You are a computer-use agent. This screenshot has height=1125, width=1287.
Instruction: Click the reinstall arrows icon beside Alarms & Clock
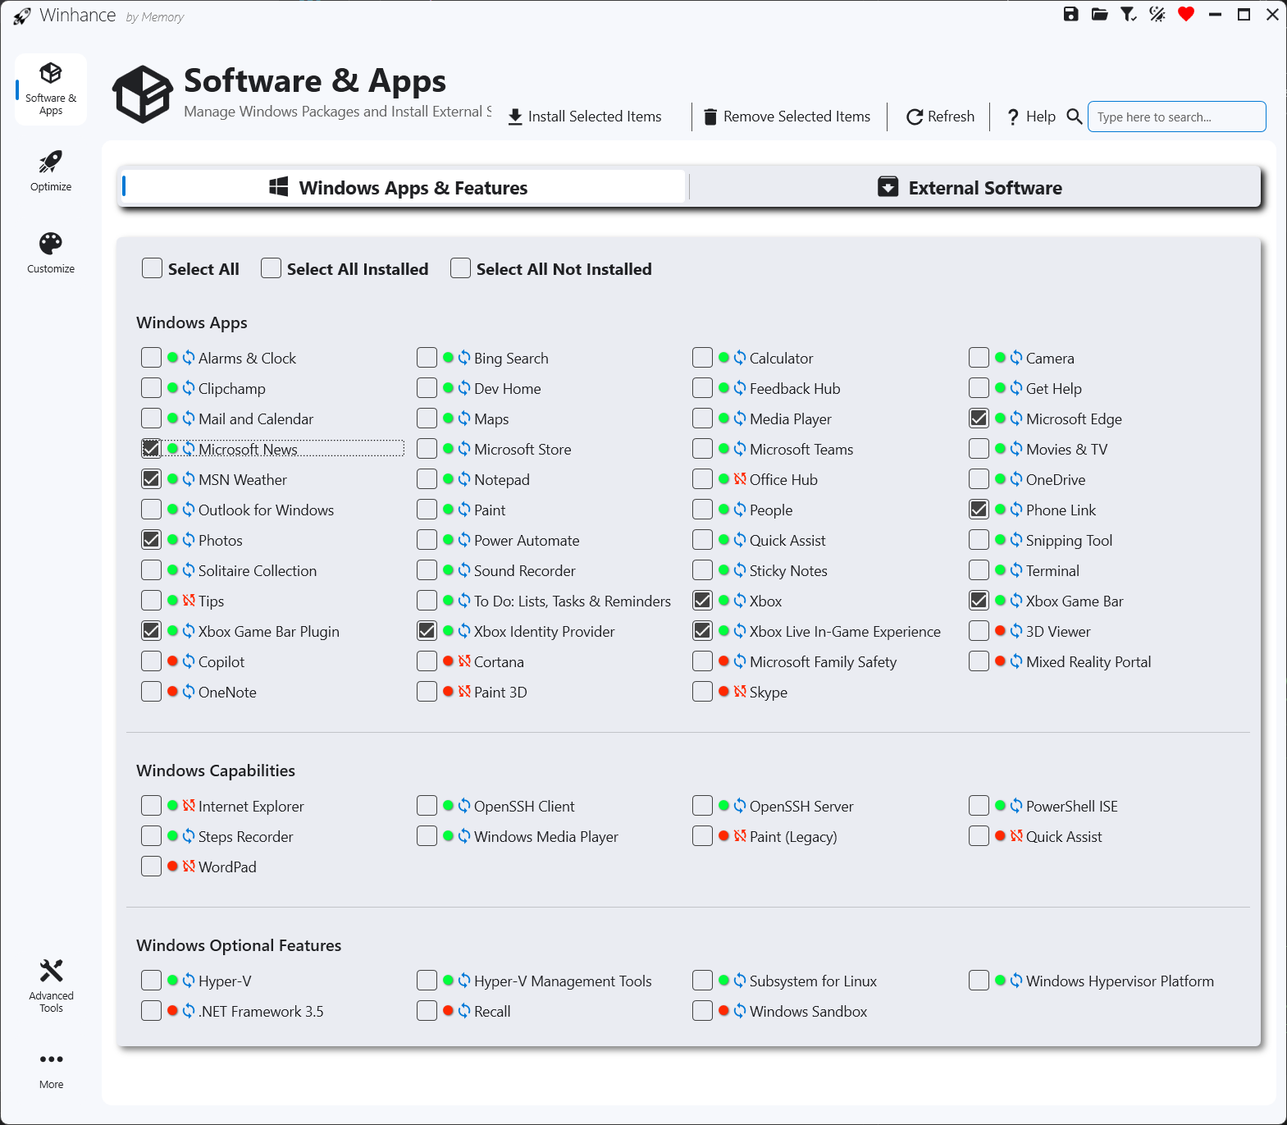(x=189, y=358)
